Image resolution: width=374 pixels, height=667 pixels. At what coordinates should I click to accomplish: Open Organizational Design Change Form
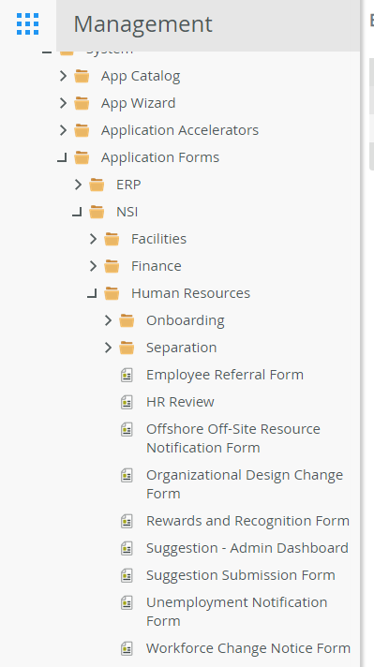(245, 484)
